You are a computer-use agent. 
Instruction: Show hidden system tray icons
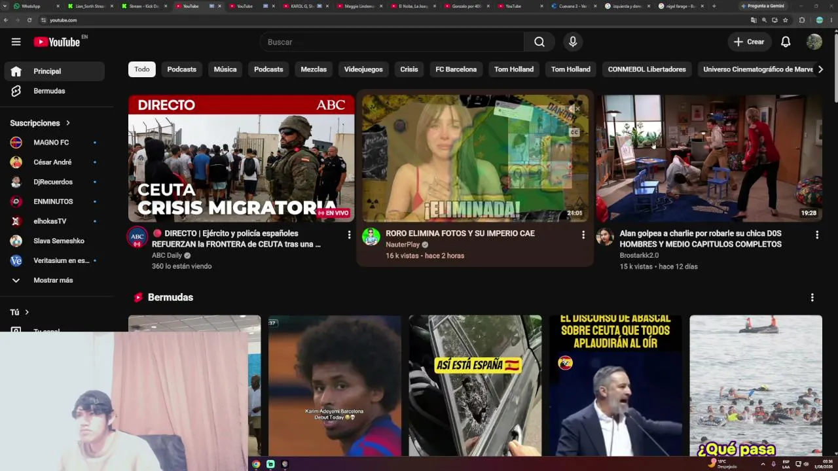pos(763,464)
